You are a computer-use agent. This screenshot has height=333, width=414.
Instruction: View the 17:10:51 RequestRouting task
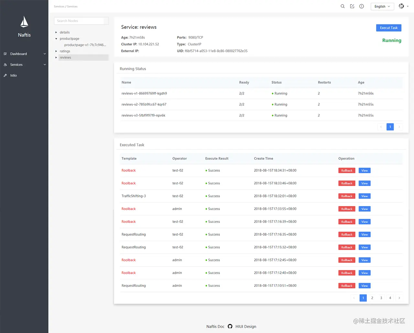[365, 286]
